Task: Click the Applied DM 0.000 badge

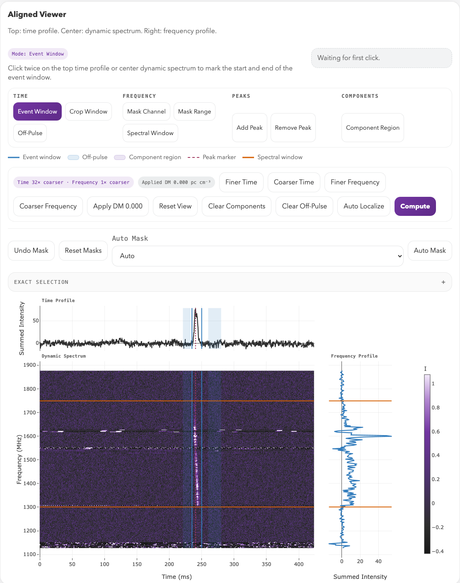Action: [x=176, y=182]
